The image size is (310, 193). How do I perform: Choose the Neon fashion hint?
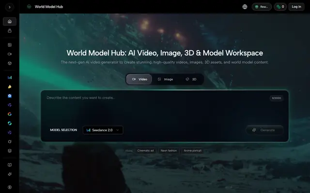(x=169, y=151)
